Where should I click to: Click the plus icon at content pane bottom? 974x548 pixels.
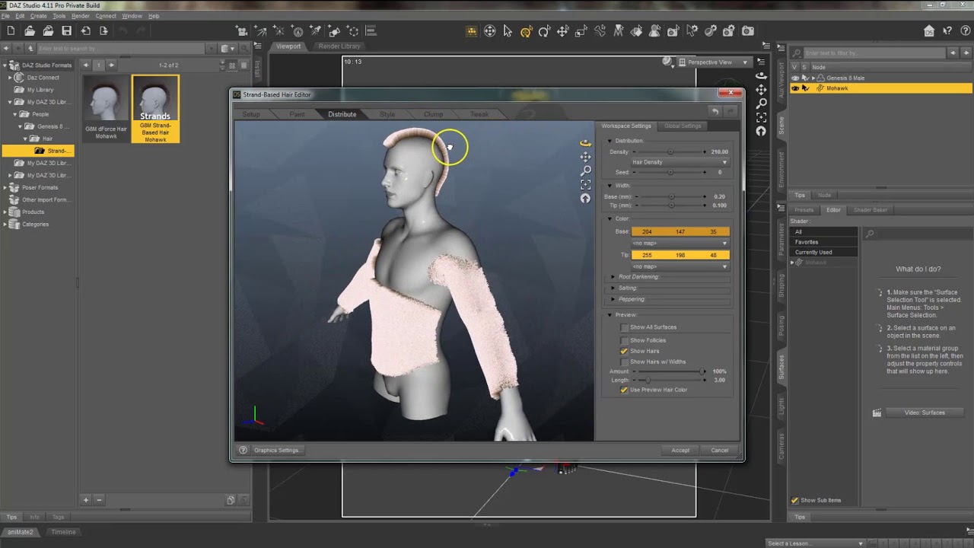pyautogui.click(x=86, y=500)
